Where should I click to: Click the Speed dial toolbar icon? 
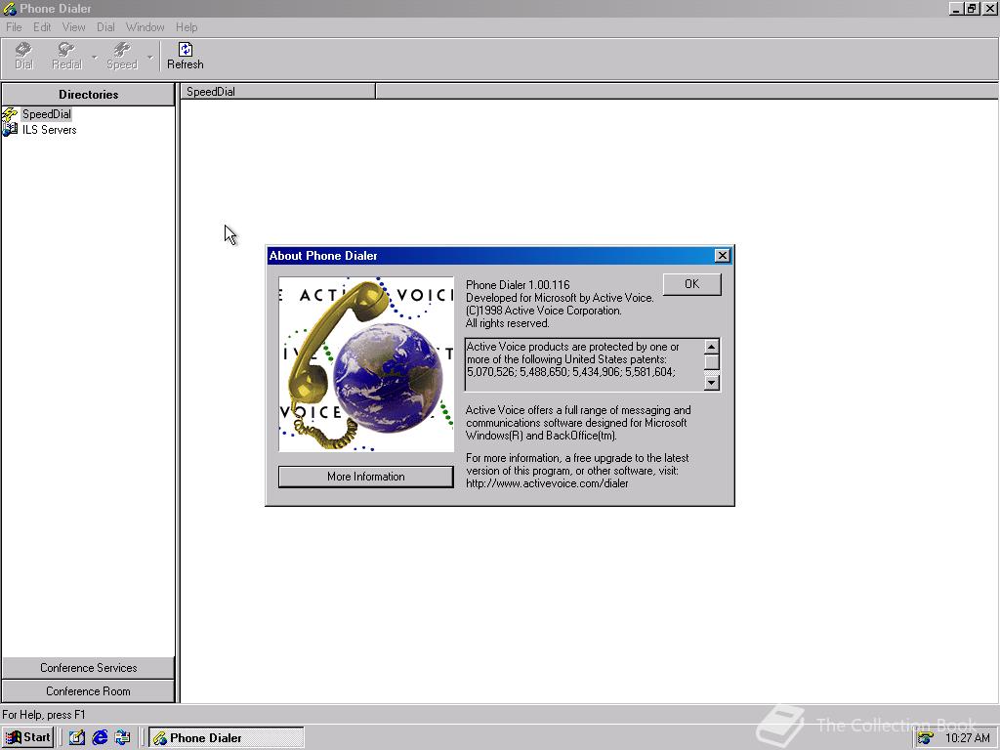[x=122, y=56]
